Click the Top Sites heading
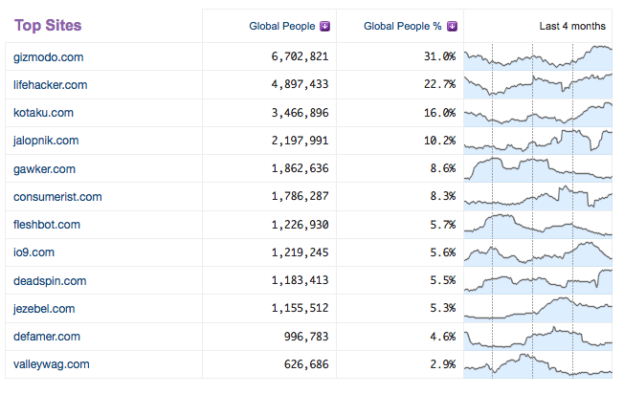 48,26
